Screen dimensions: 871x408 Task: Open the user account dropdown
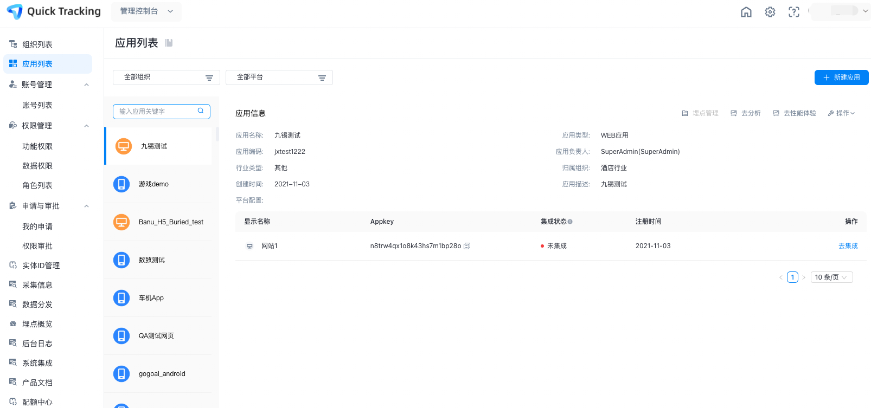point(841,11)
